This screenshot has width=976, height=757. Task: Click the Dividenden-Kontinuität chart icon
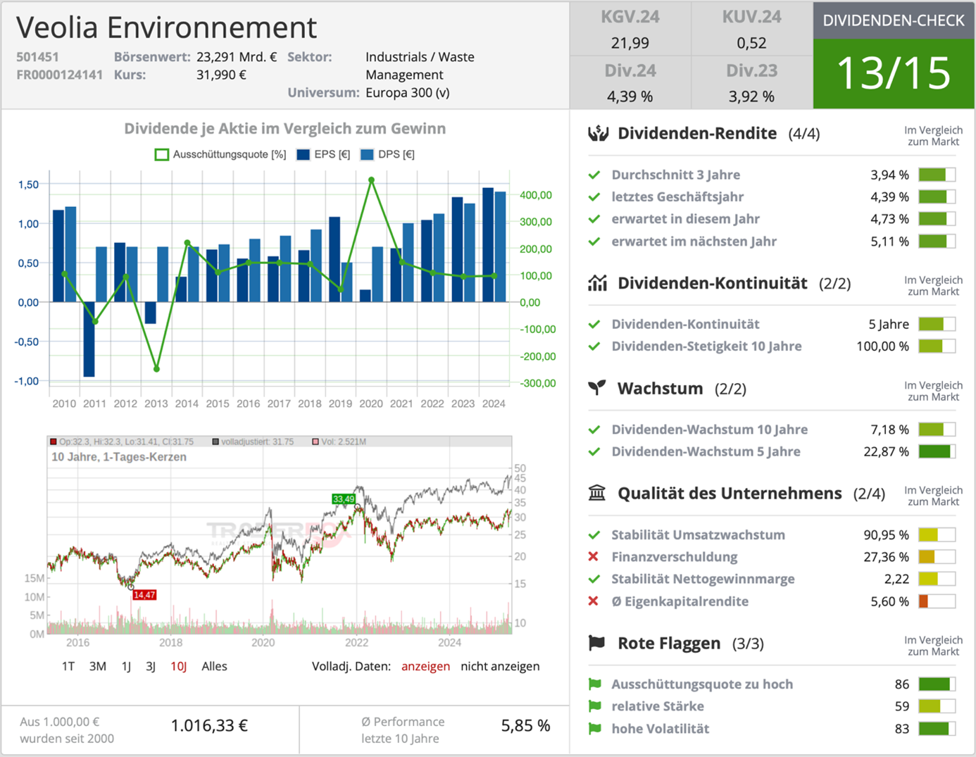pyautogui.click(x=597, y=283)
